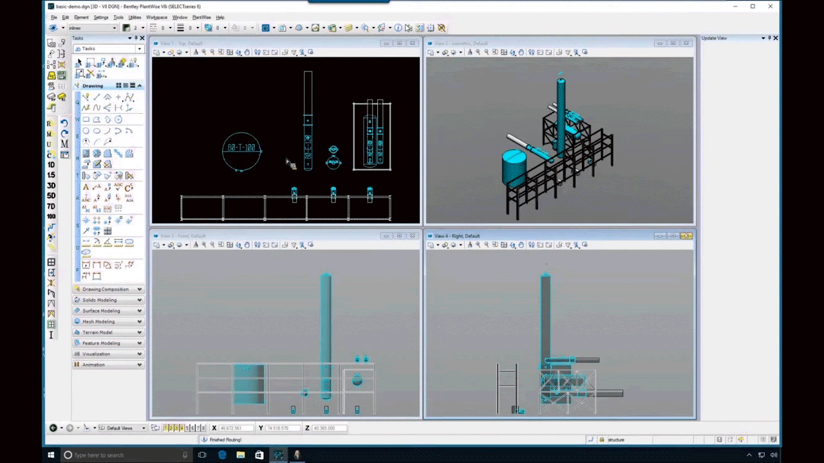Open the active level 'inlines' dropdown

[x=93, y=28]
